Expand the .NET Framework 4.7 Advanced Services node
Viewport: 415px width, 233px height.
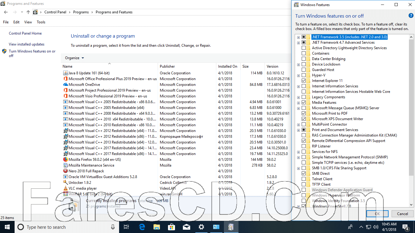[298, 43]
